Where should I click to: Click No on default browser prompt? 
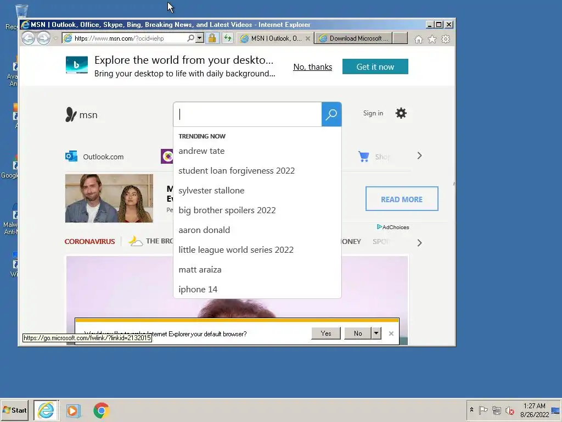pyautogui.click(x=358, y=334)
